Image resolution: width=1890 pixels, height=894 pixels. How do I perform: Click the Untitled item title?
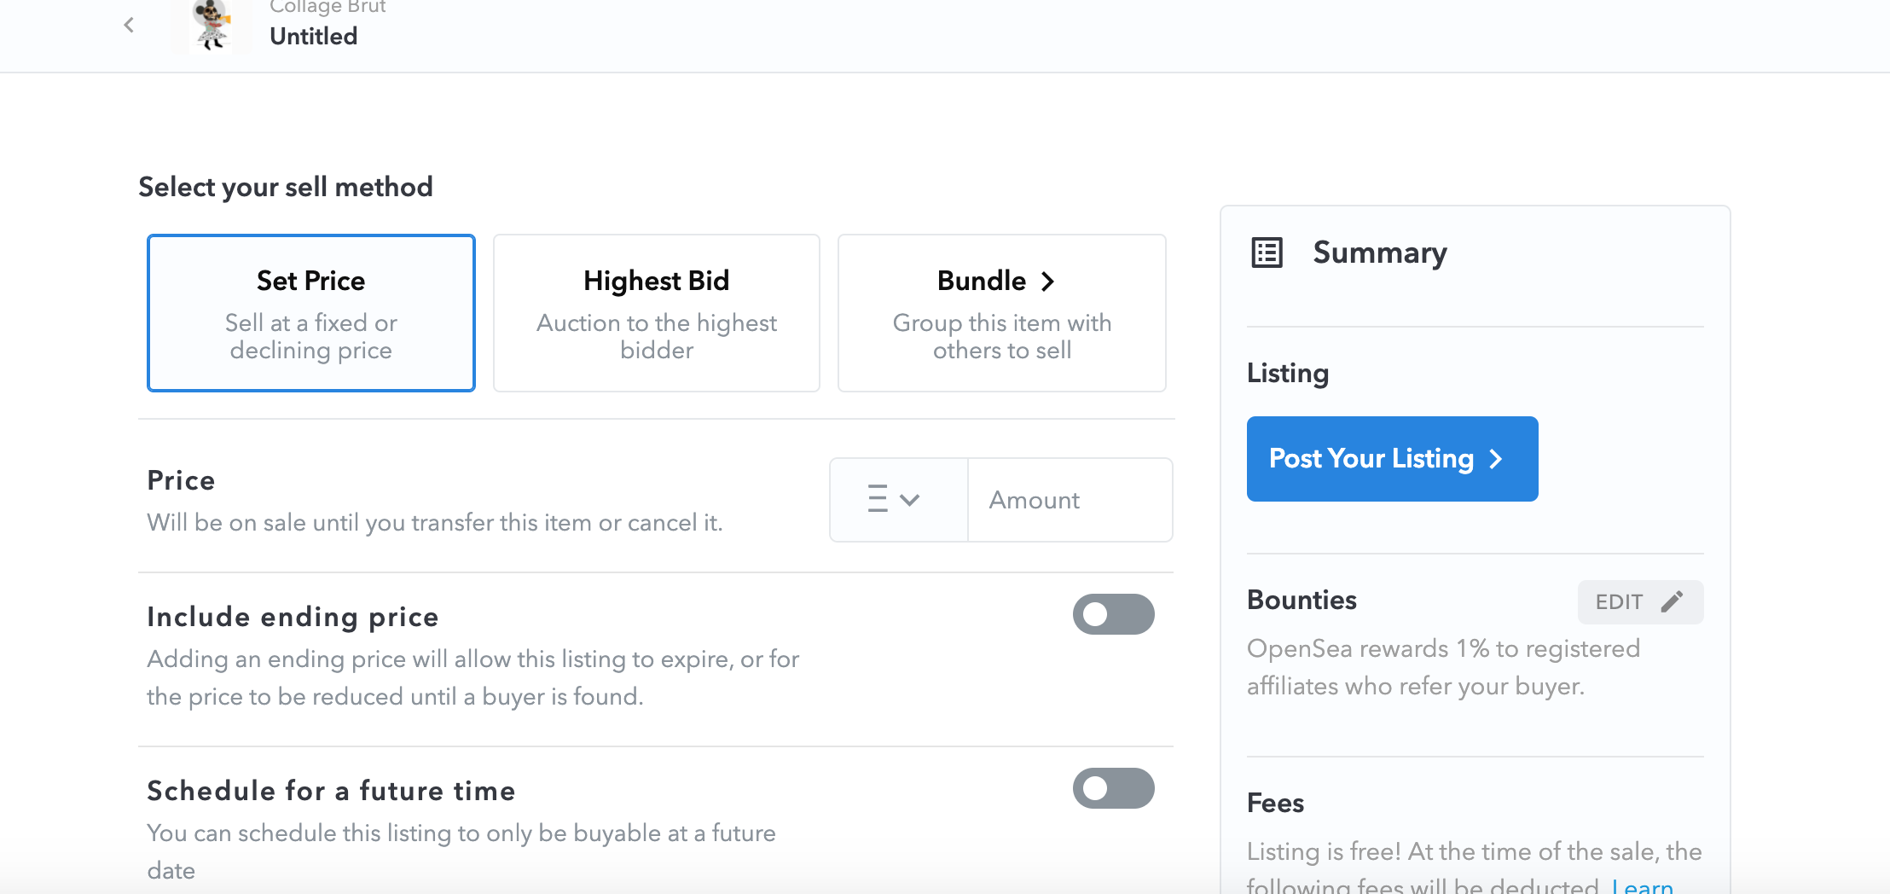pos(314,37)
